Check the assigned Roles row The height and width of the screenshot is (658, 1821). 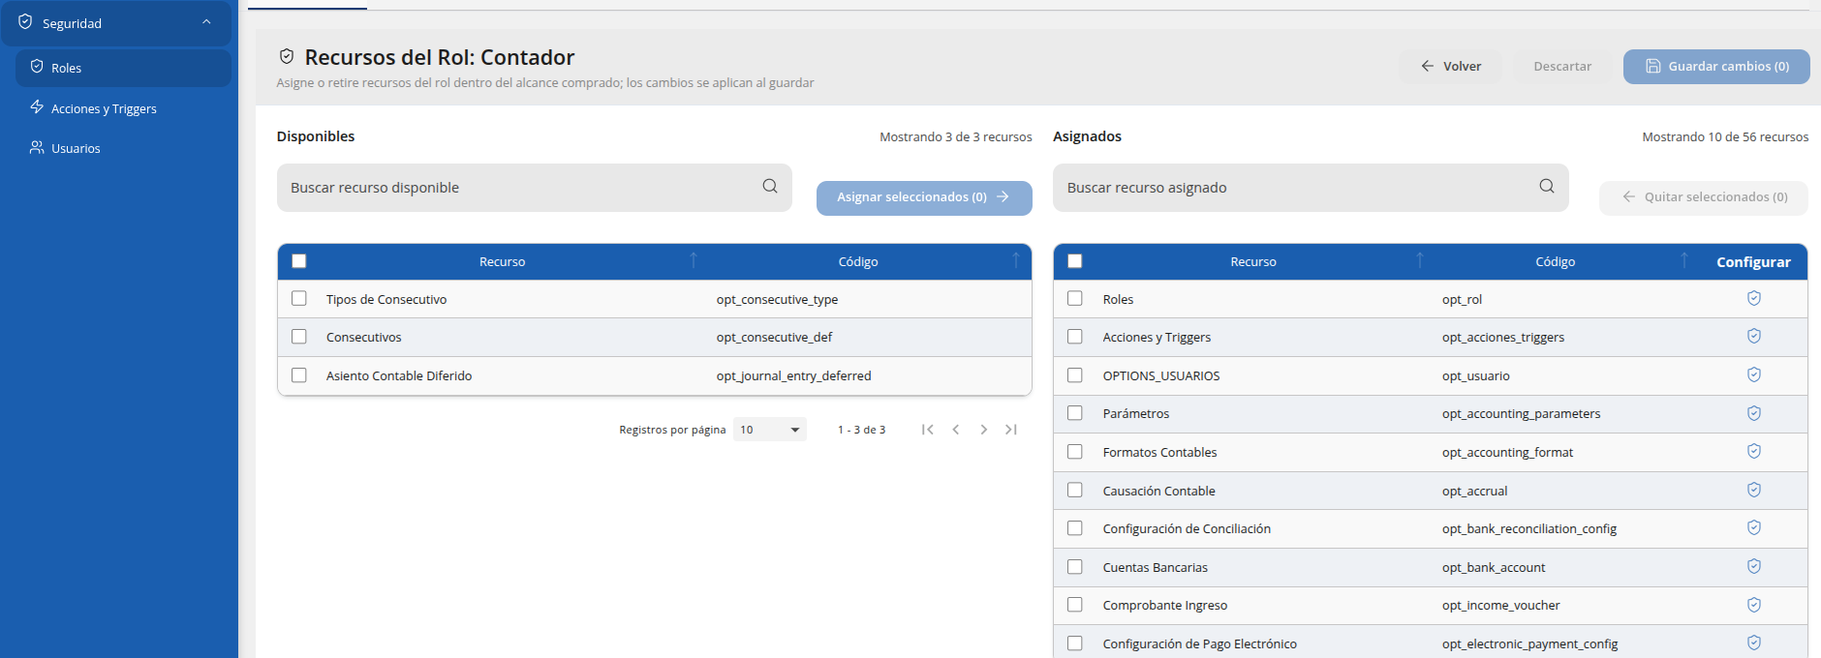coord(1075,298)
